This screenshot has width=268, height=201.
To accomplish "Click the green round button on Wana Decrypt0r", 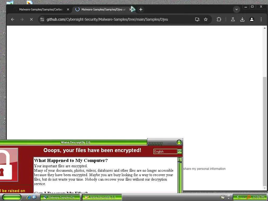I will 179,142.
